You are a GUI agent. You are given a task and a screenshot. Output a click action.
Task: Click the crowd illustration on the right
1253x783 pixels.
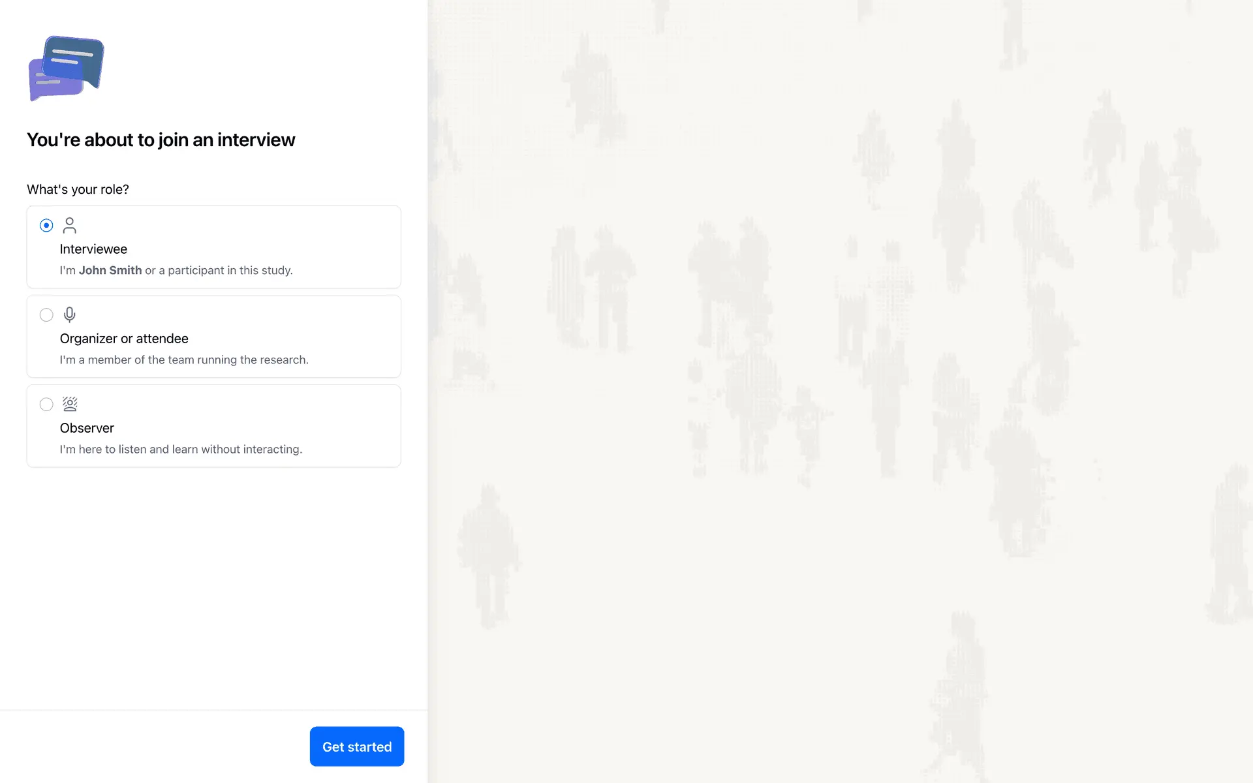(840, 391)
